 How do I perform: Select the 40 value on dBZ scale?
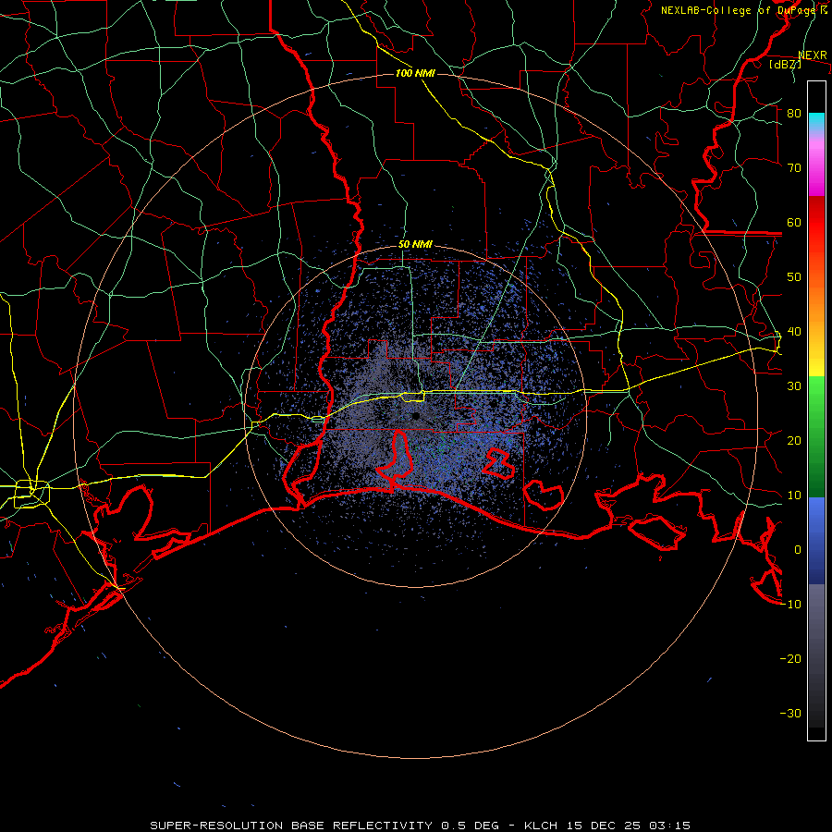[794, 332]
